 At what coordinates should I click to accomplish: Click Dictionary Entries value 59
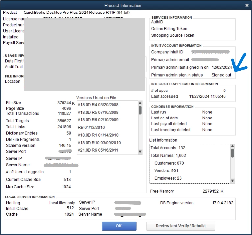(69, 133)
